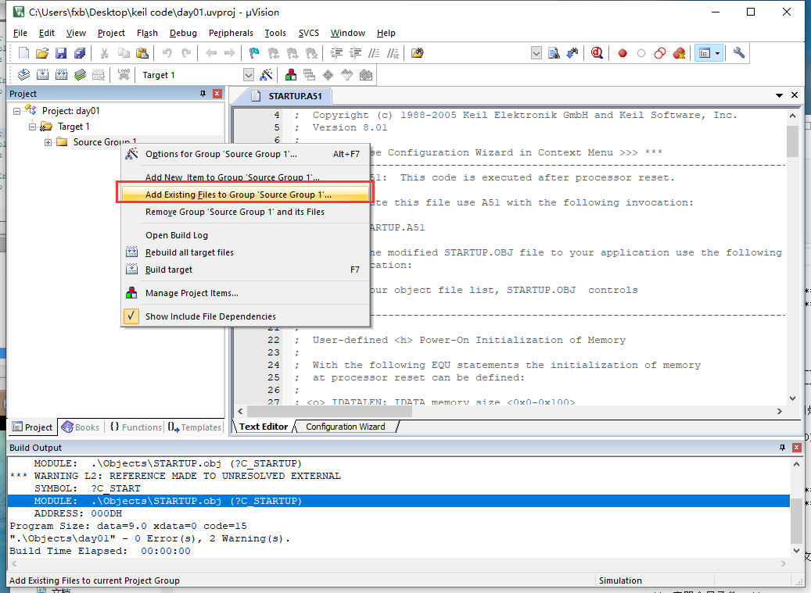Open the find text combo dropdown
Screen dimensions: 811x593
[536, 53]
